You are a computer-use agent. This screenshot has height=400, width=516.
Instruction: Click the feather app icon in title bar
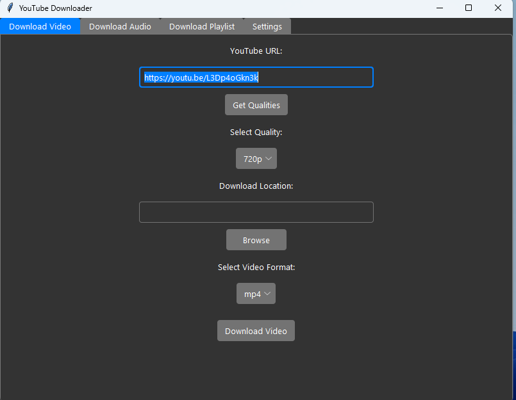[10, 8]
